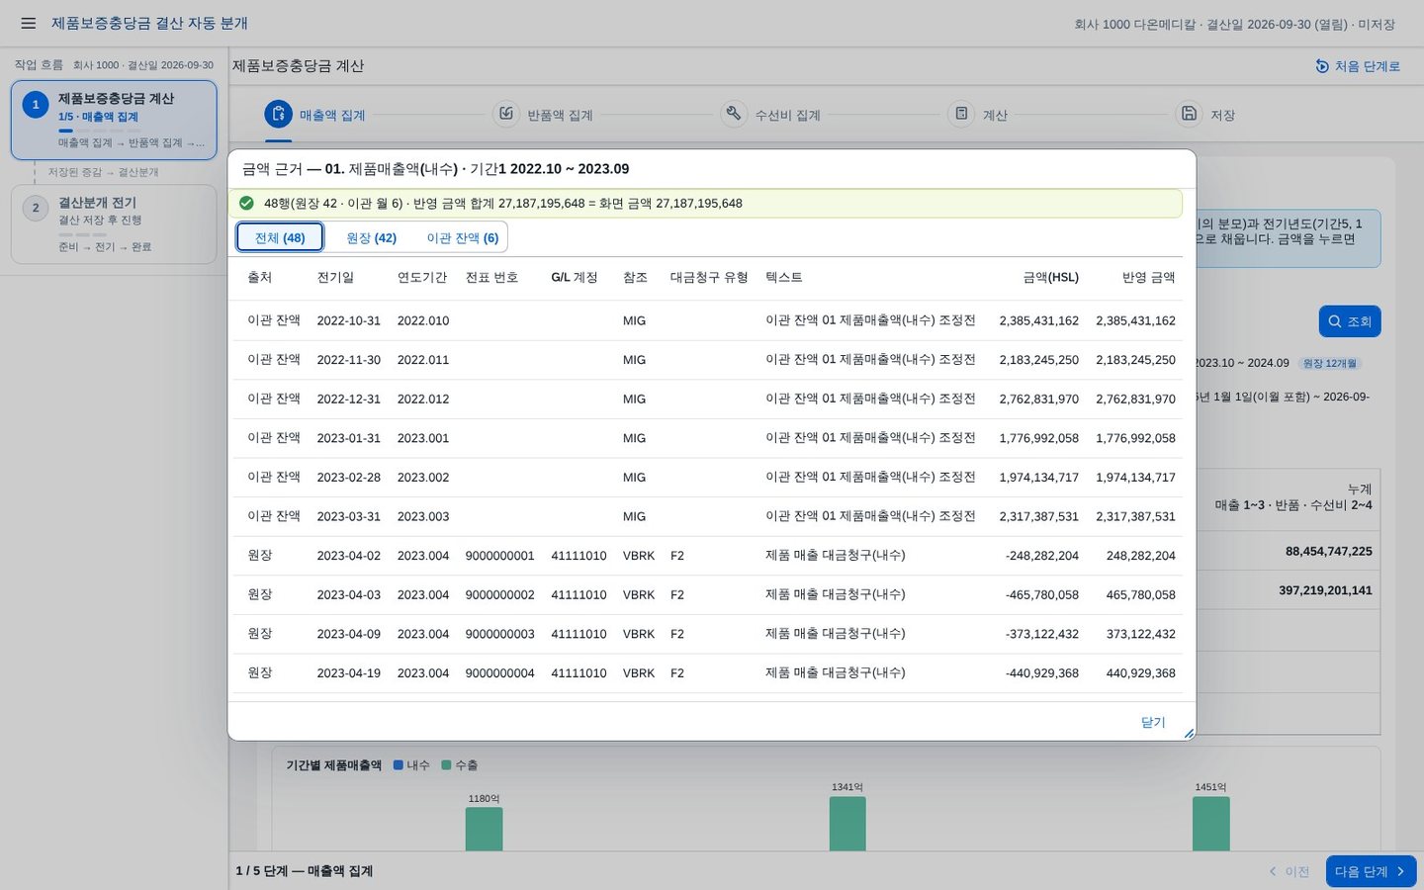Open 제품보증충당금 계산 workflow card

click(x=114, y=120)
